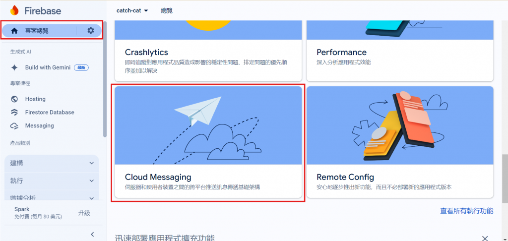Click the Firestore Database icon
This screenshot has height=241, width=508.
pyautogui.click(x=14, y=113)
